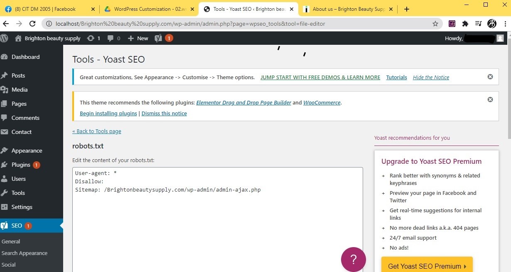Reload the page with the refresh icon
Image resolution: width=511 pixels, height=272 pixels.
pyautogui.click(x=32, y=24)
